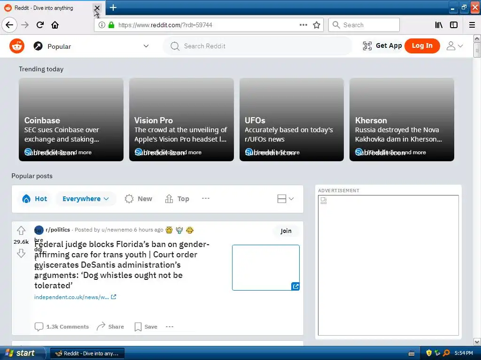Open the Coinbase trending card
Image resolution: width=481 pixels, height=360 pixels.
coord(71,120)
